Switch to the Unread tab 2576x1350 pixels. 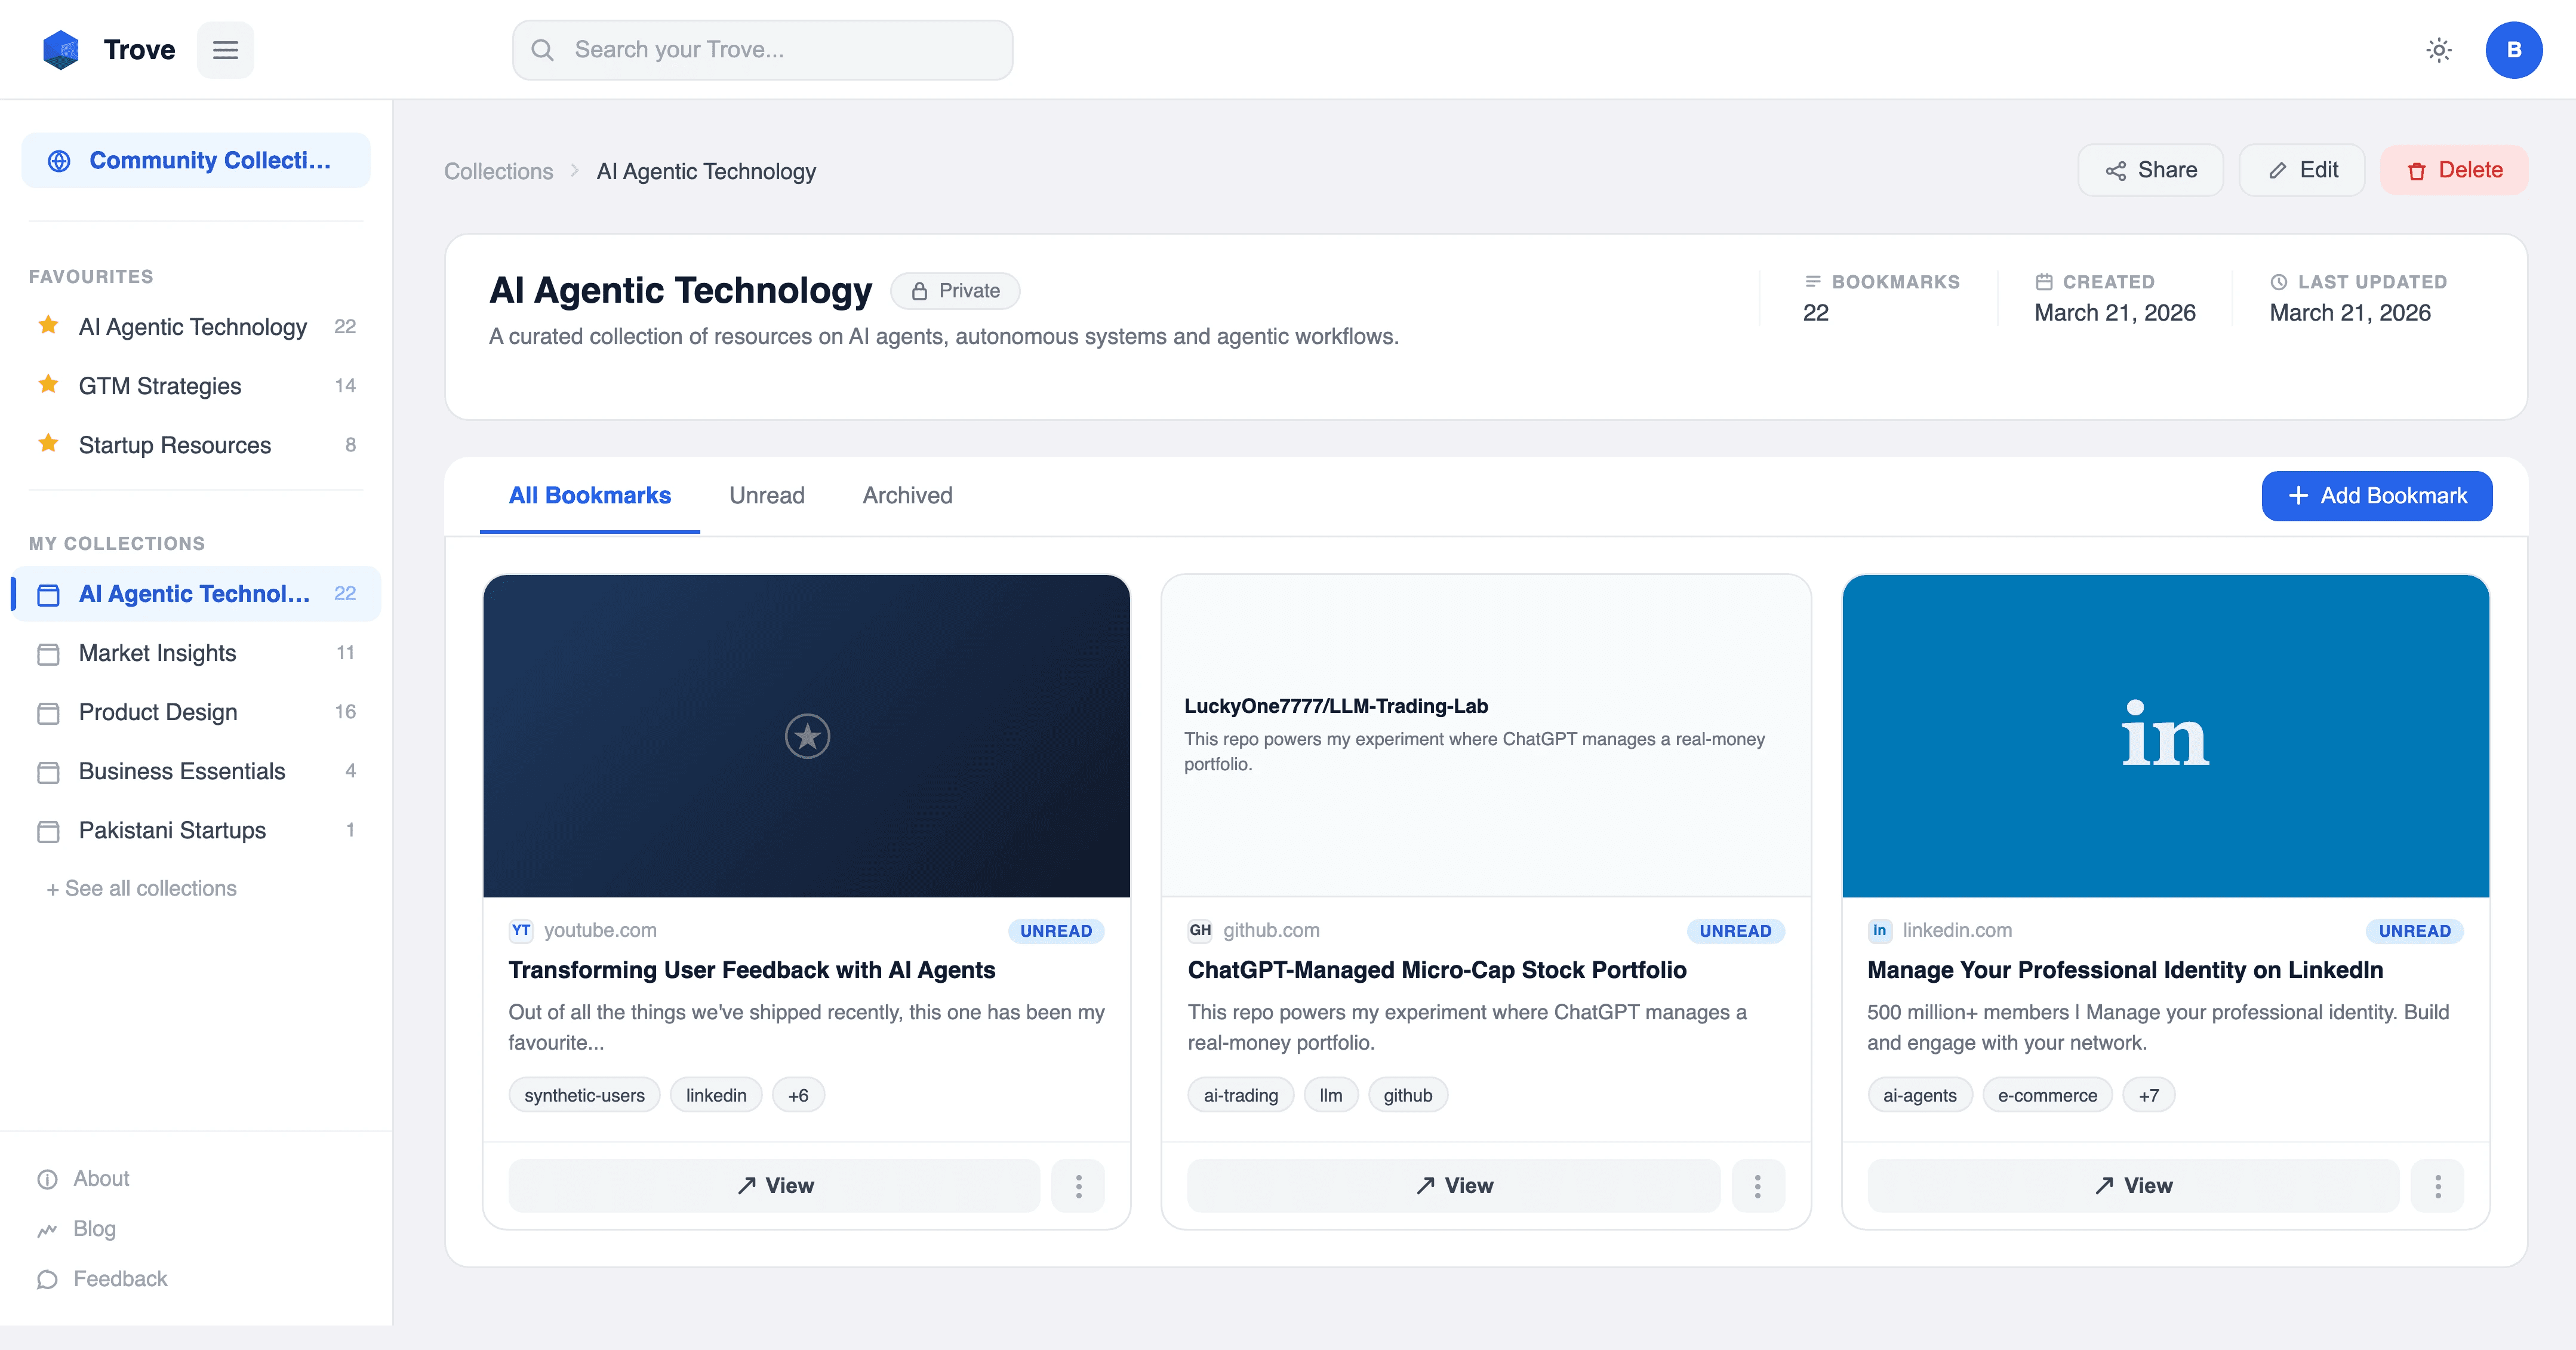click(x=766, y=496)
